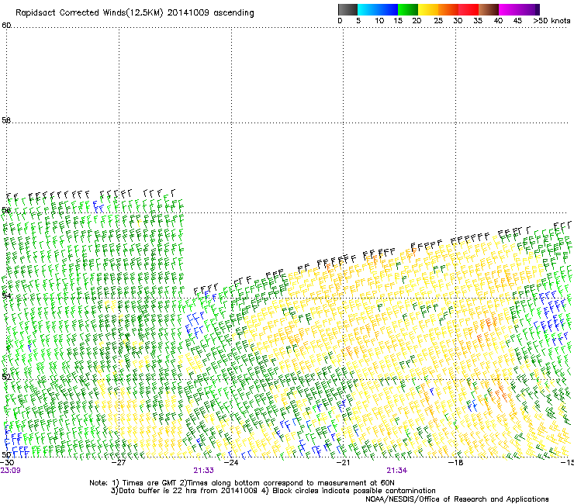This screenshot has height=504, width=574.
Task: Click the legend scale value '10'
Action: (x=379, y=21)
